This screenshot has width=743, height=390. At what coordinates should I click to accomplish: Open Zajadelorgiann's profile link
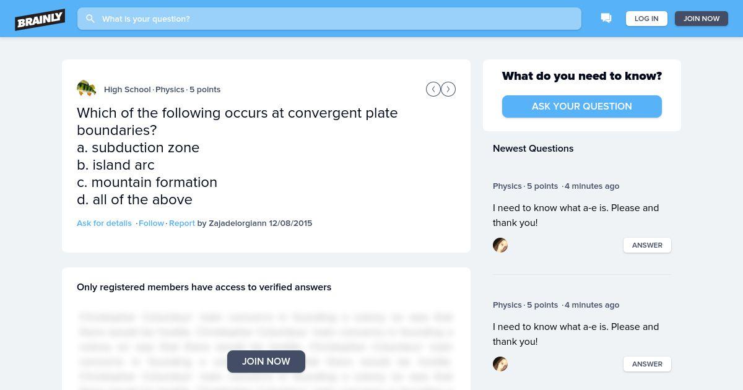(x=238, y=223)
